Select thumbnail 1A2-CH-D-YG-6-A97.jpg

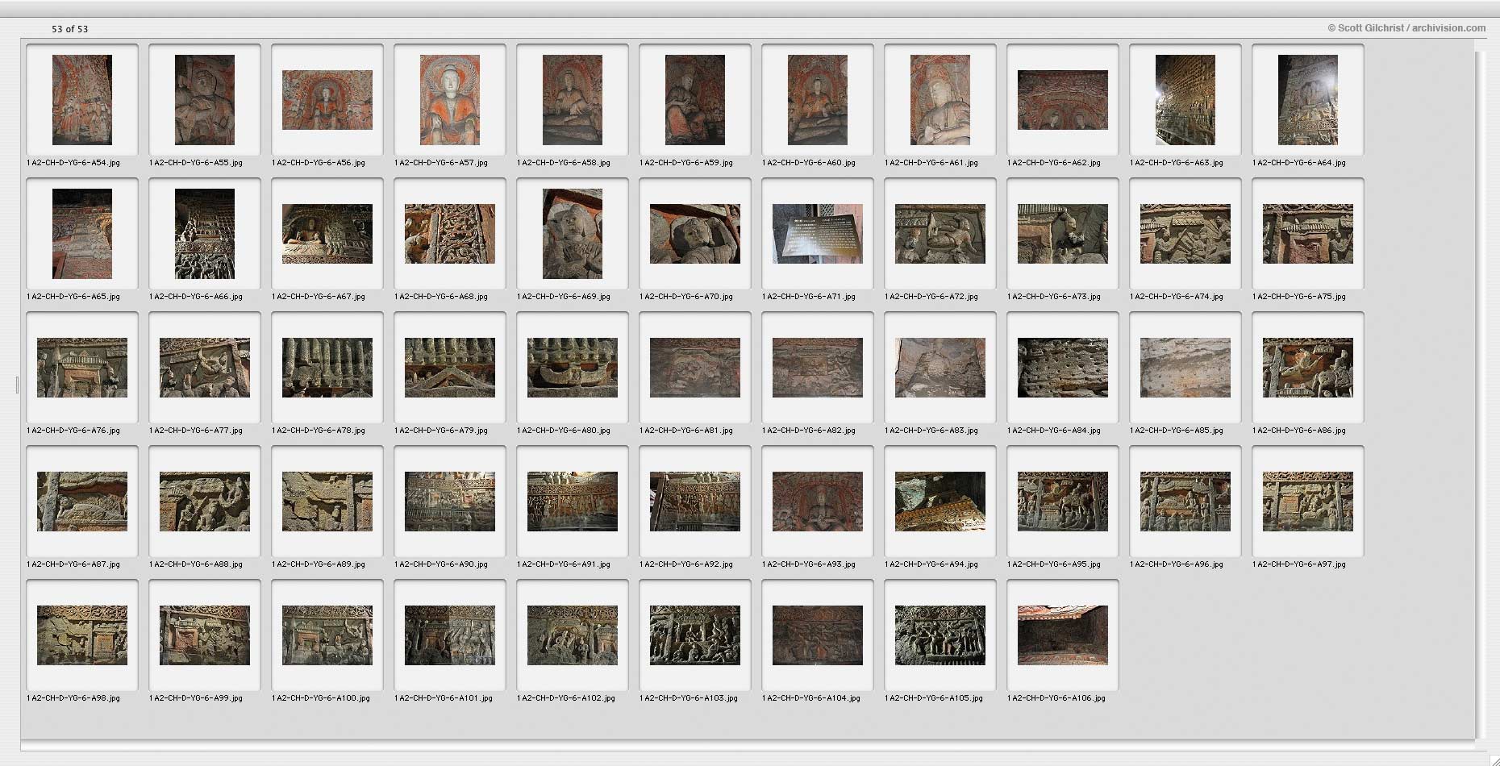point(1308,502)
